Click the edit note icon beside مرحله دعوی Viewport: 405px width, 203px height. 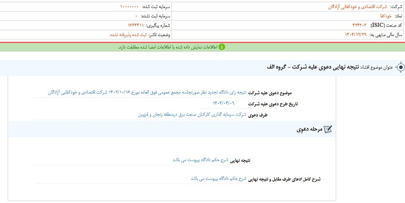pyautogui.click(x=328, y=130)
